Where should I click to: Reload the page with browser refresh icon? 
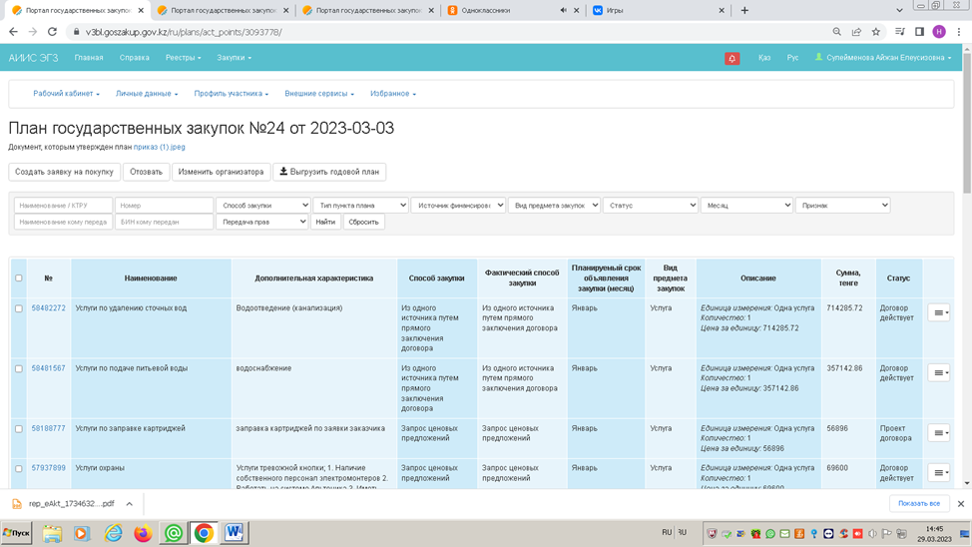(52, 32)
